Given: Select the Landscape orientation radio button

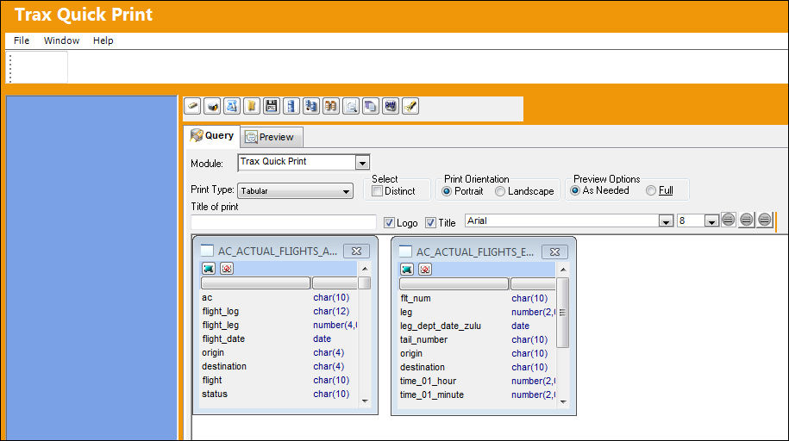Looking at the screenshot, I should 499,191.
